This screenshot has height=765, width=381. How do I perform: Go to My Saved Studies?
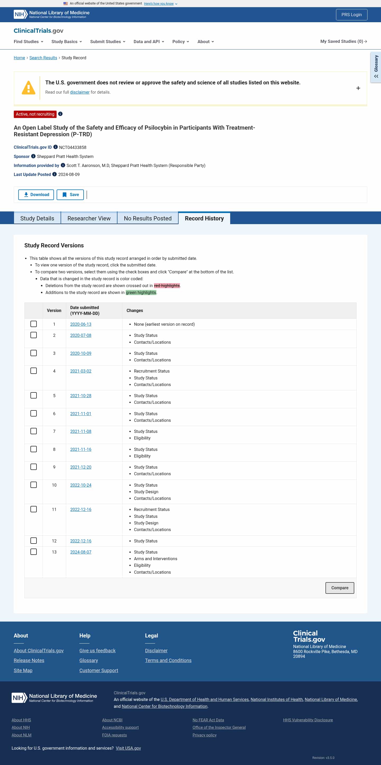[x=344, y=41]
